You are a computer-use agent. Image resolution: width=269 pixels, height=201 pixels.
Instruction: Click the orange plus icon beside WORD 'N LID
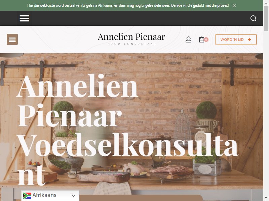point(249,40)
